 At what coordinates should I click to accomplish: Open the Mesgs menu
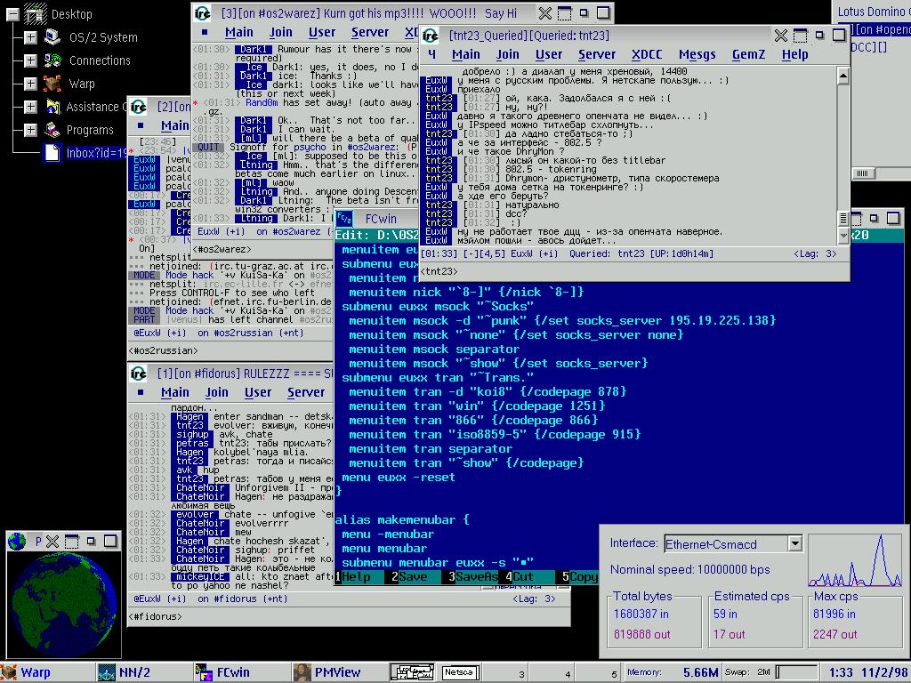click(697, 54)
